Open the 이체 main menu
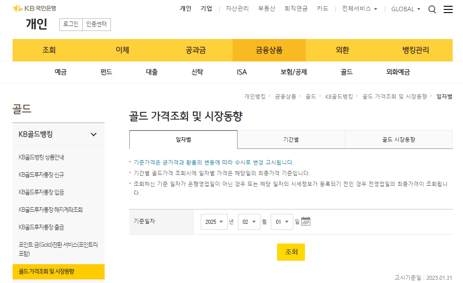The image size is (463, 283). pyautogui.click(x=122, y=50)
